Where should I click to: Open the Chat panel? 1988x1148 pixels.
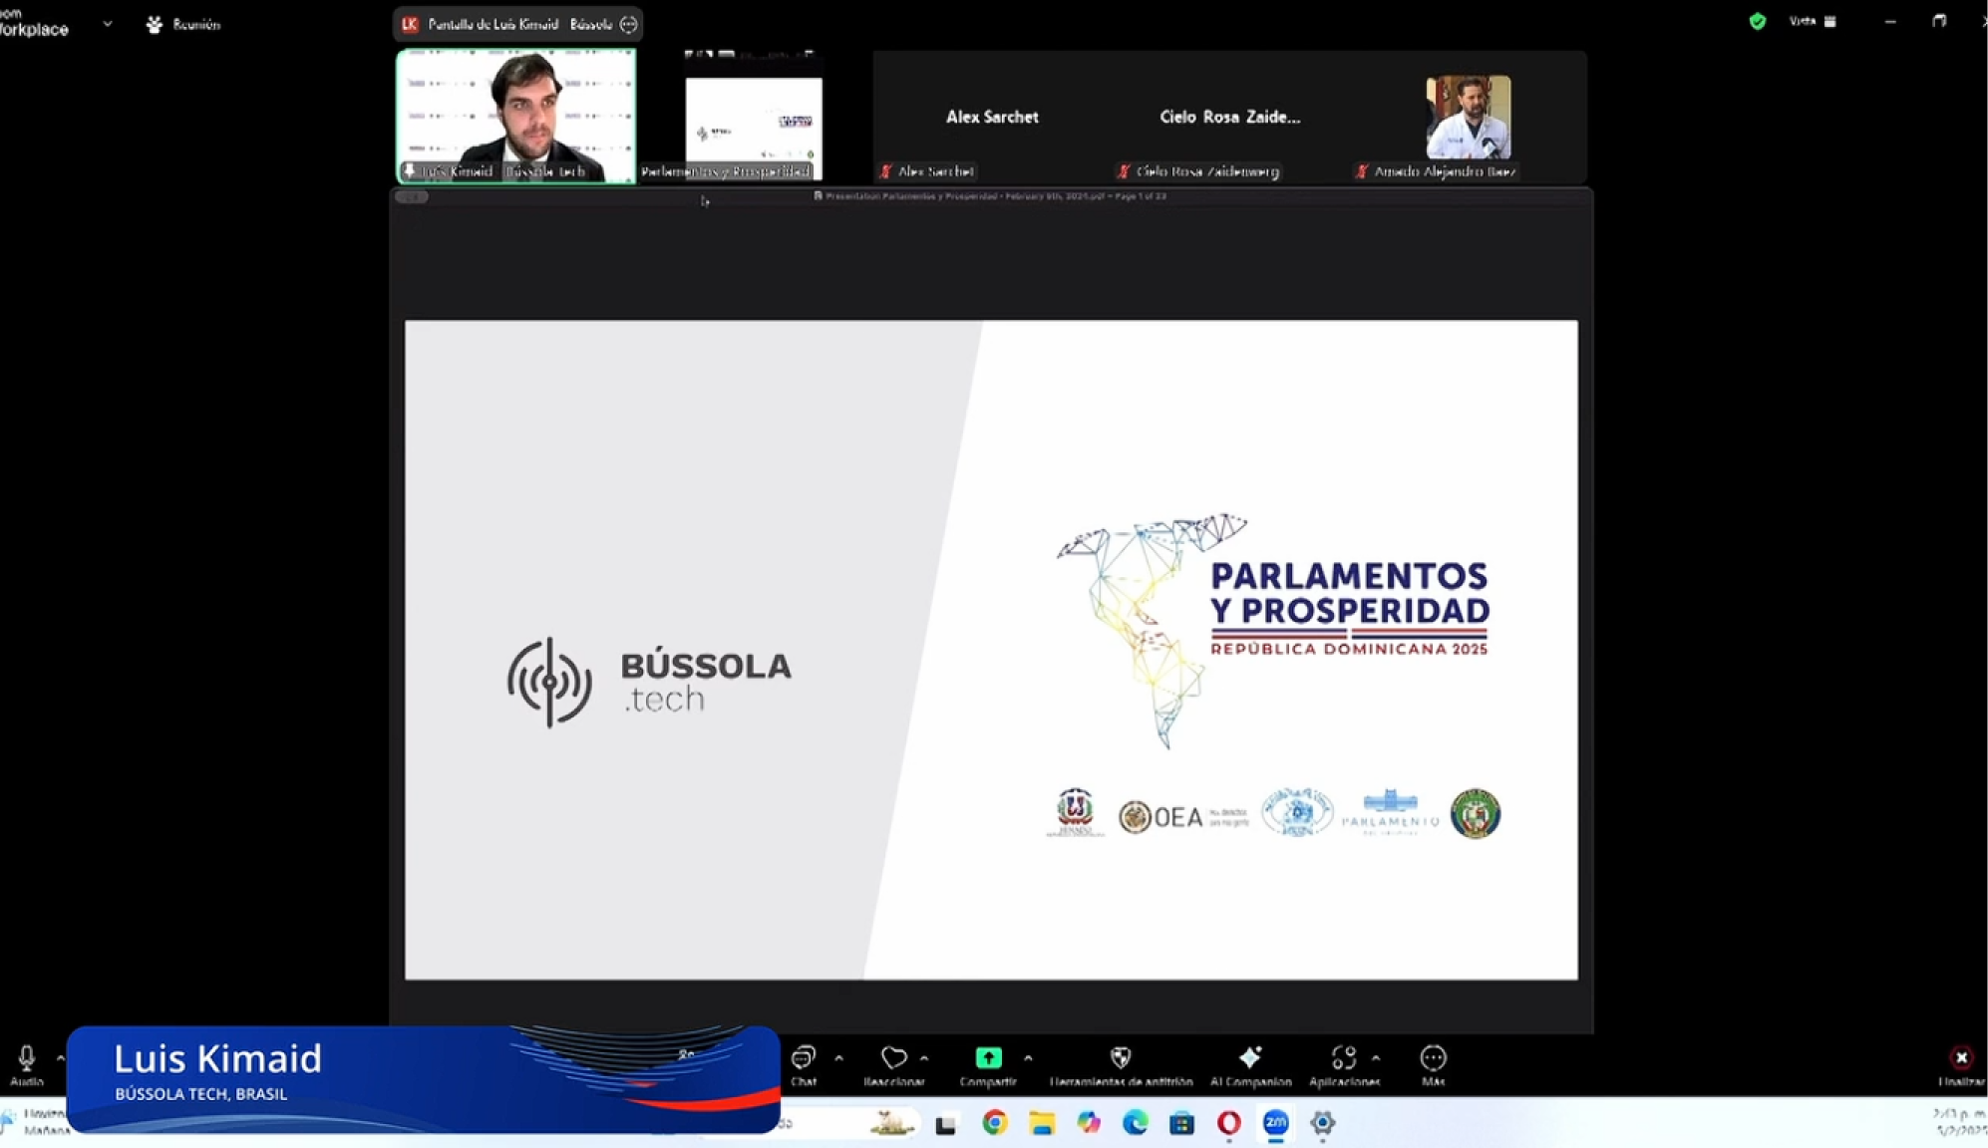click(x=804, y=1064)
